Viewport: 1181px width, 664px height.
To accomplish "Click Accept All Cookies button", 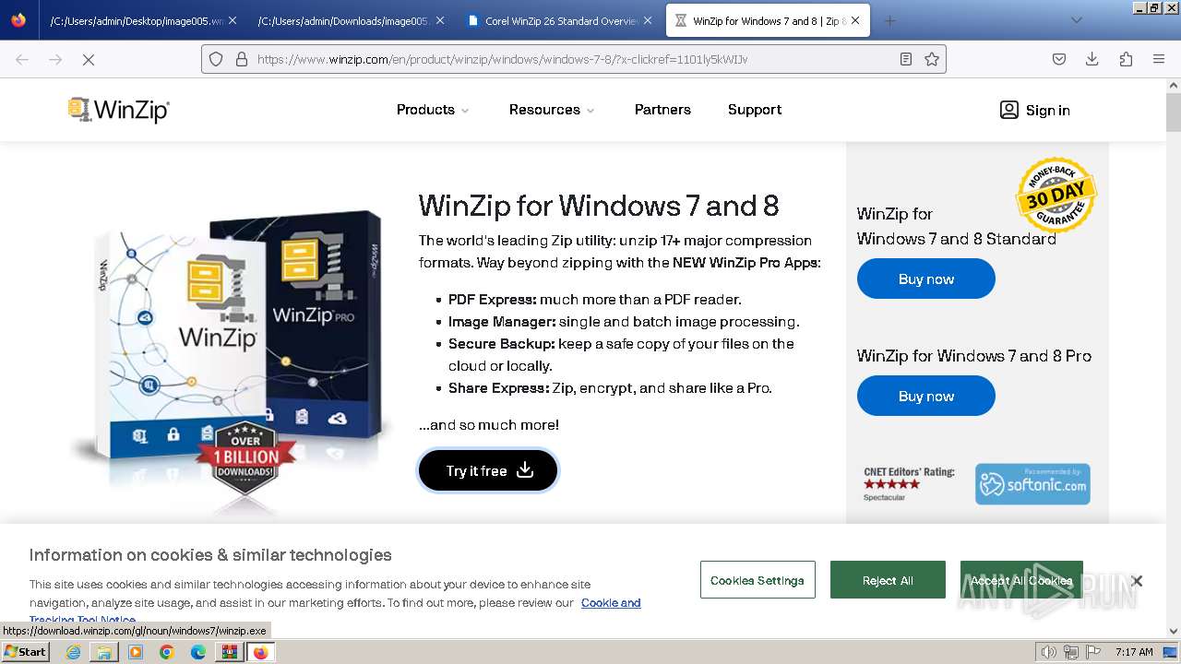I will coord(1021,580).
